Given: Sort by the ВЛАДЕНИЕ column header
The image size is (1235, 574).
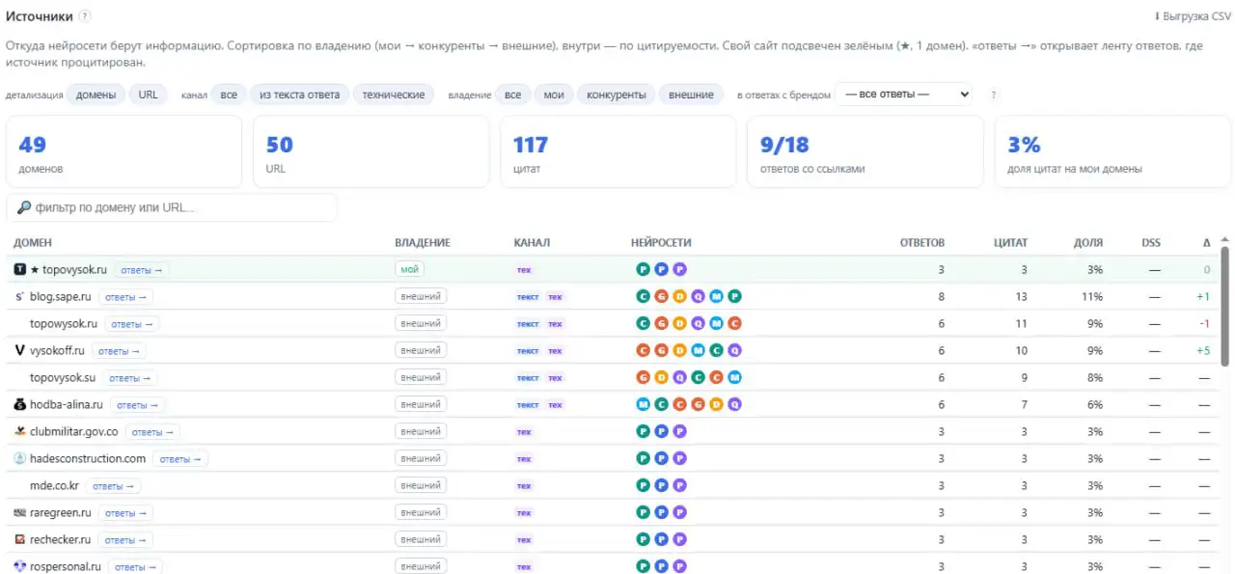Looking at the screenshot, I should (423, 243).
